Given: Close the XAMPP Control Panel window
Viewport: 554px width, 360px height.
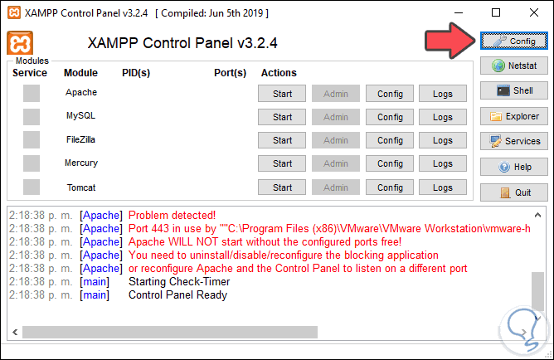Looking at the screenshot, I should coord(534,12).
